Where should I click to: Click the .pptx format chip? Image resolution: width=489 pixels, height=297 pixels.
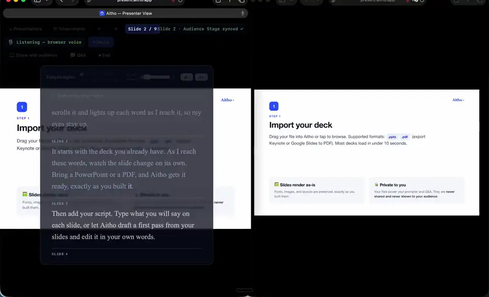(392, 137)
